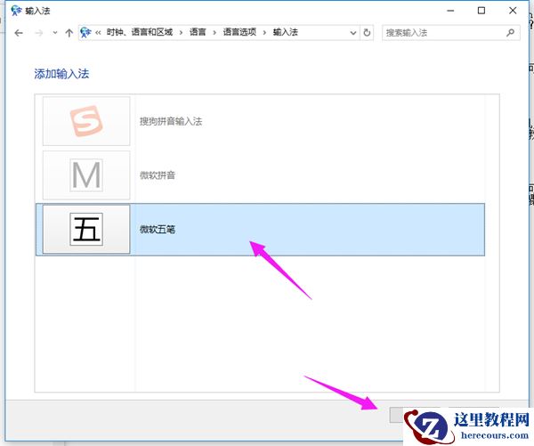Viewport: 534px width, 446px height.
Task: Refresh the address bar location
Action: 367,33
